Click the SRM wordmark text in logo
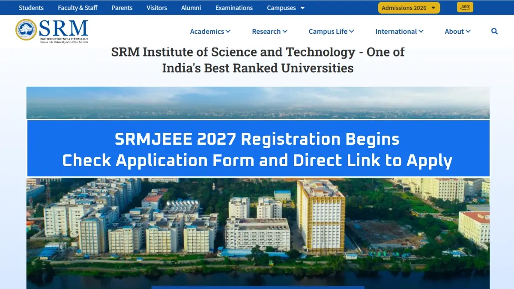Image resolution: width=514 pixels, height=289 pixels. (63, 28)
